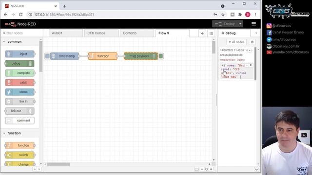Viewport: 312px width, 175px height.
Task: Choose the link in node
Action: [19, 102]
